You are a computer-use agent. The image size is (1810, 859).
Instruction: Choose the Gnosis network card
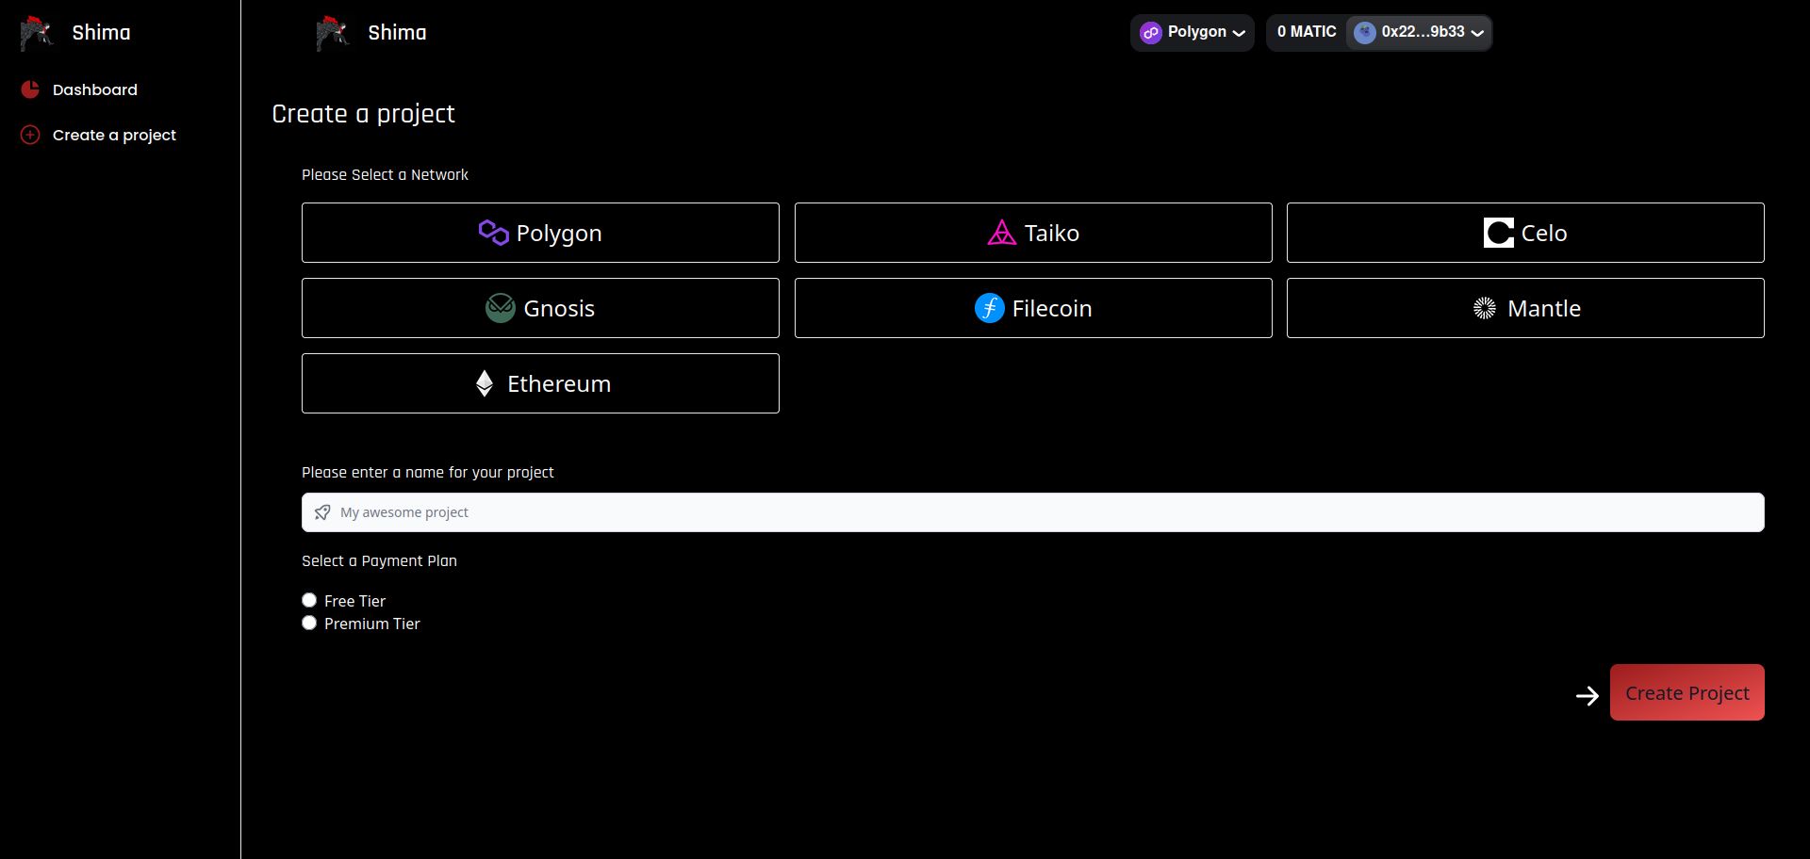pyautogui.click(x=540, y=308)
